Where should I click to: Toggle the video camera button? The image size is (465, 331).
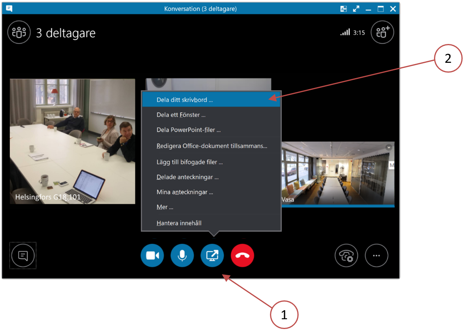click(152, 256)
